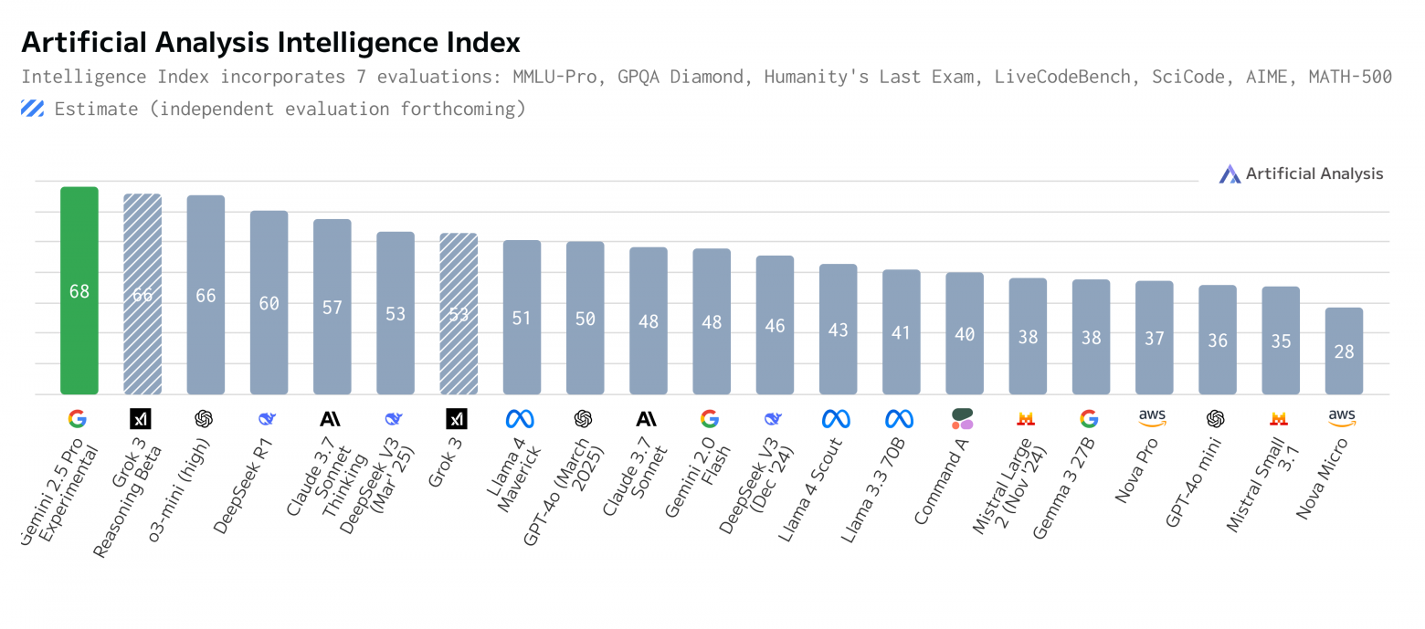Image resolution: width=1425 pixels, height=629 pixels.
Task: Click the GPT-4o (March 2025) bar showing 50
Action: tap(585, 318)
